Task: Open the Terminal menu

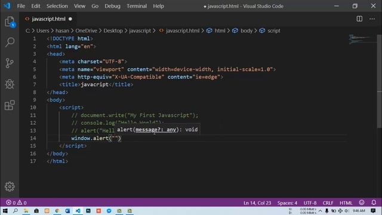Action: click(137, 6)
